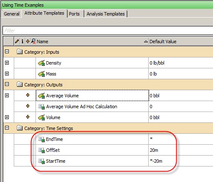This screenshot has height=182, width=213.
Task: Click the StartTime attribute icon
Action: 41,161
